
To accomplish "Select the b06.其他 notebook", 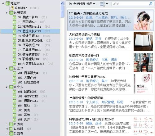I will (x=24, y=115).
